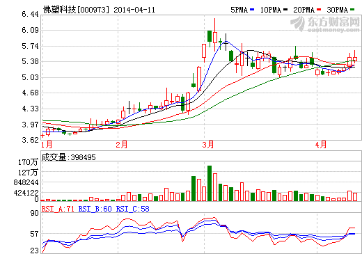Click the 848244 volume axis label

[x=26, y=182]
